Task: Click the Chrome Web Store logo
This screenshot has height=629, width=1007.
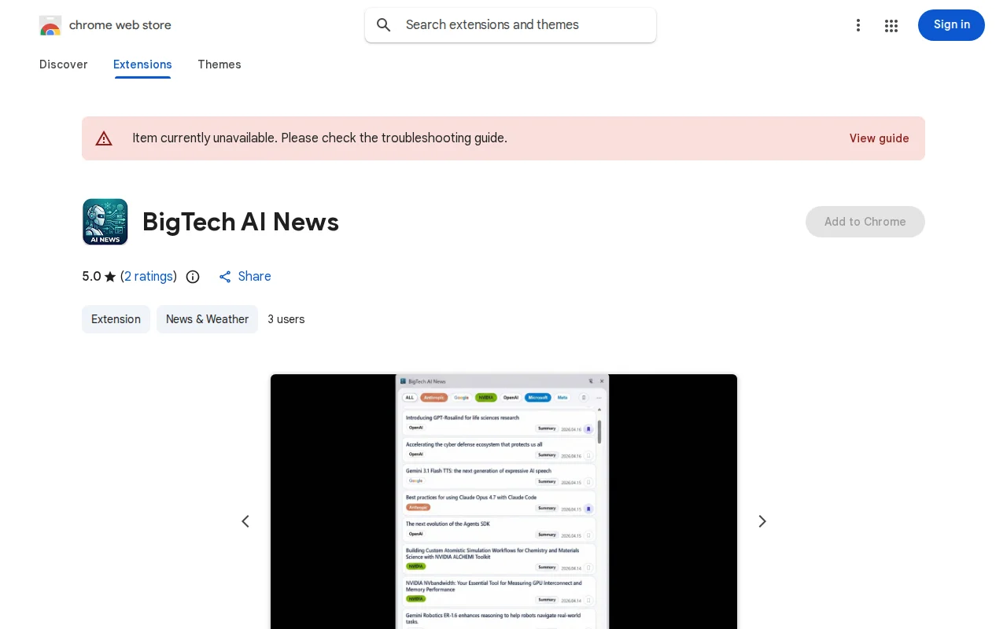Action: 50,25
